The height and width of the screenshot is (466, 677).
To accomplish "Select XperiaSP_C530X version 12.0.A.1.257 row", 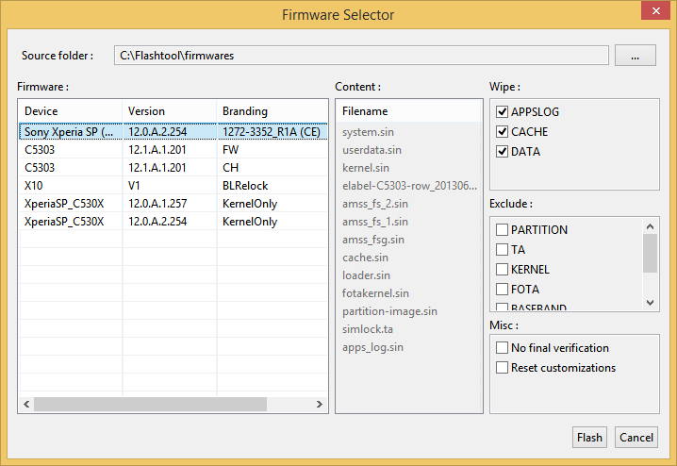I will coord(173,204).
